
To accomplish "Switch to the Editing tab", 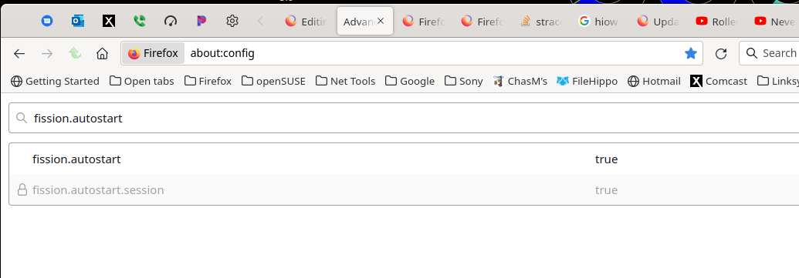I will click(x=306, y=22).
